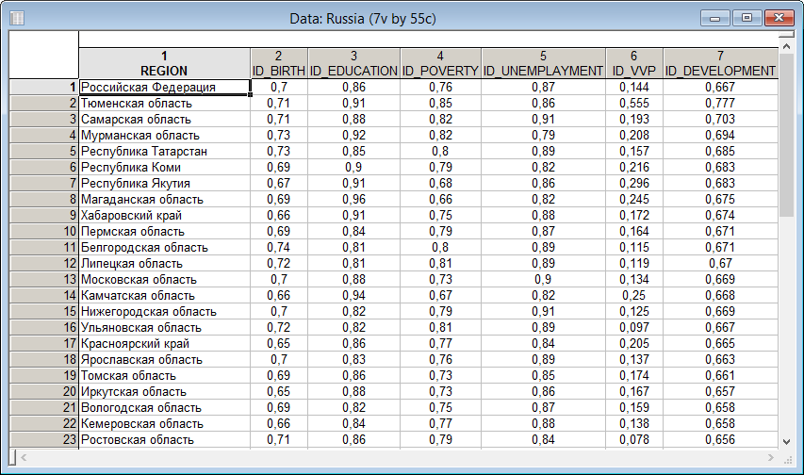
Task: Click the horizontal scrollbar right arrow
Action: [770, 457]
